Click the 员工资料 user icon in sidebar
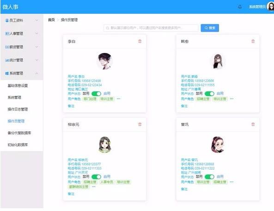274x211 pixels. click(7, 20)
